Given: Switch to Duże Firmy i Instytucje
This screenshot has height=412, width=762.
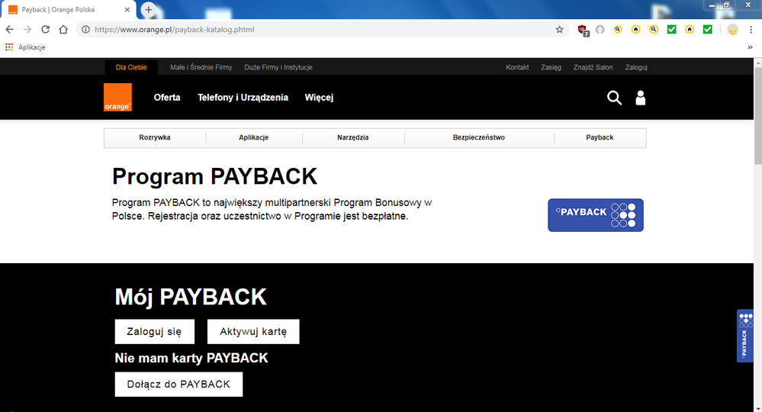Looking at the screenshot, I should tap(278, 68).
